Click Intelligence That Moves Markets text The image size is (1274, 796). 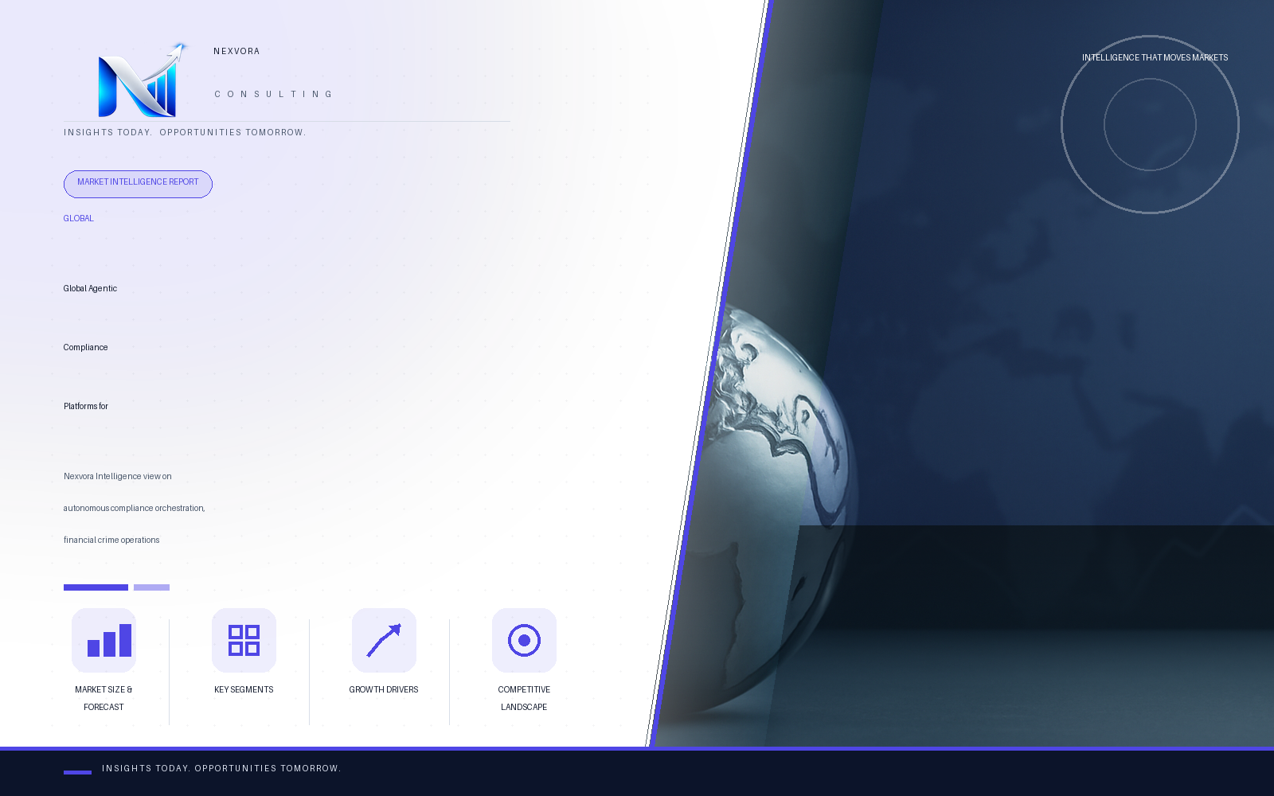coord(1155,57)
